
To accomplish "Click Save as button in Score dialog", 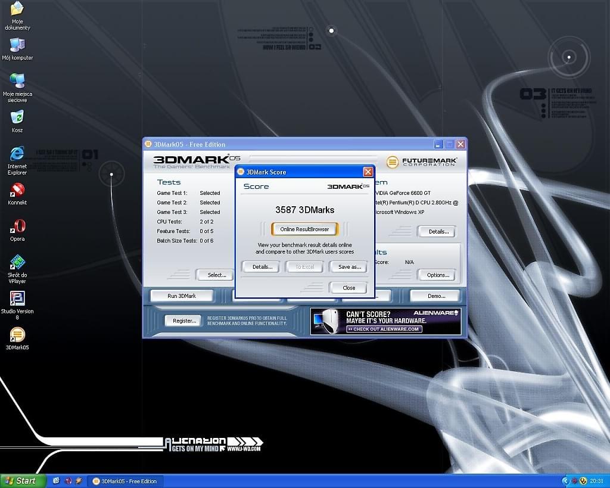I will [x=349, y=267].
